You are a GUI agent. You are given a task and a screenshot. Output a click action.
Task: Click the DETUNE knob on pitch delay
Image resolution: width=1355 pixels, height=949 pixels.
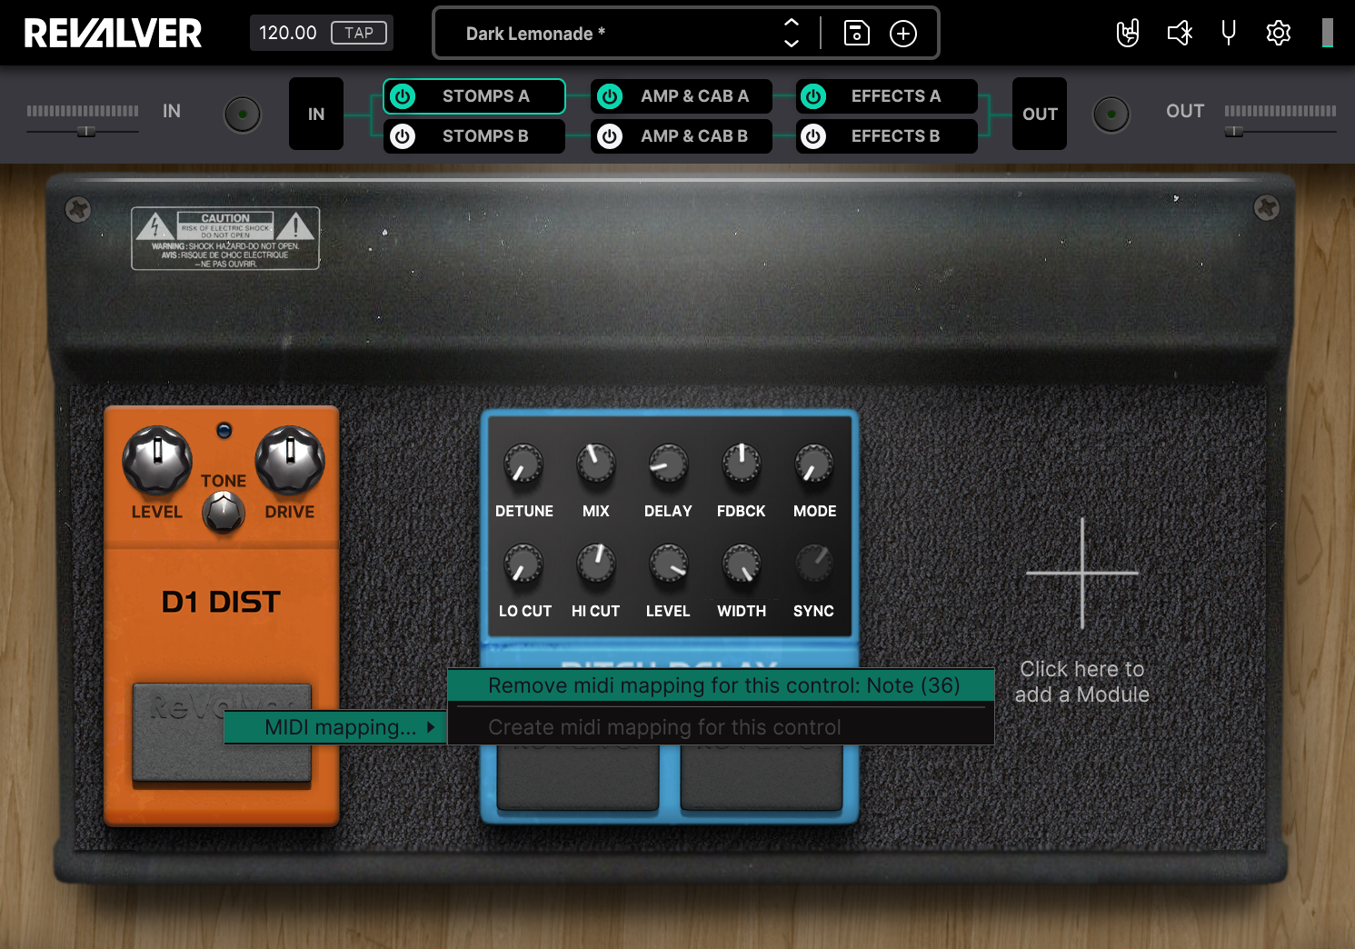(523, 465)
